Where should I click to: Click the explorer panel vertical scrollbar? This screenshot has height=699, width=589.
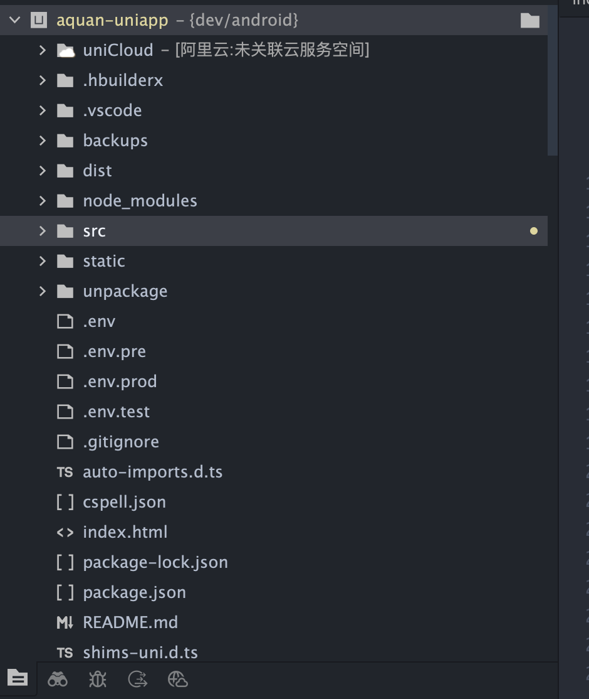552,82
